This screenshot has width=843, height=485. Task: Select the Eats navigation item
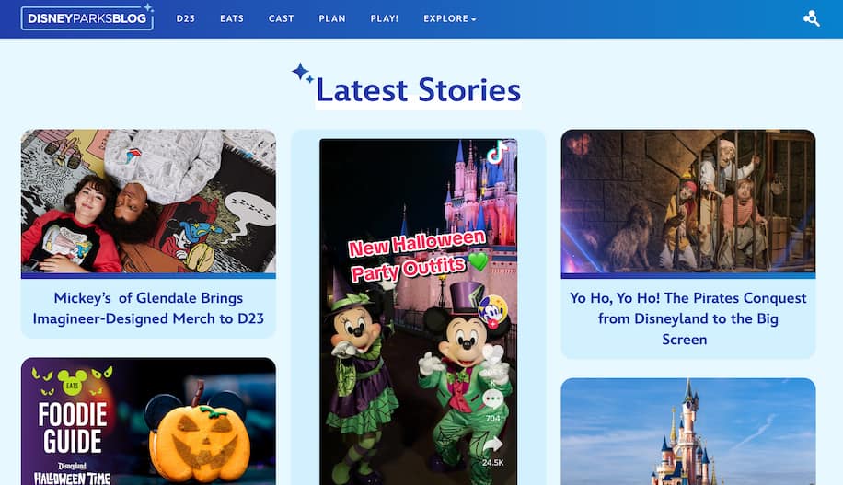232,18
